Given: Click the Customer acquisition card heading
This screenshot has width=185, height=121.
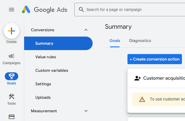Looking at the screenshot, I should pos(164,78).
